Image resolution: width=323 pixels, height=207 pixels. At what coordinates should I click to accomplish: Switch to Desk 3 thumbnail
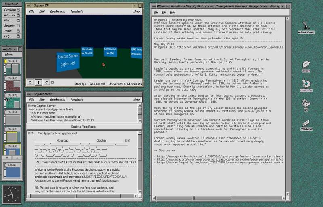(12, 100)
